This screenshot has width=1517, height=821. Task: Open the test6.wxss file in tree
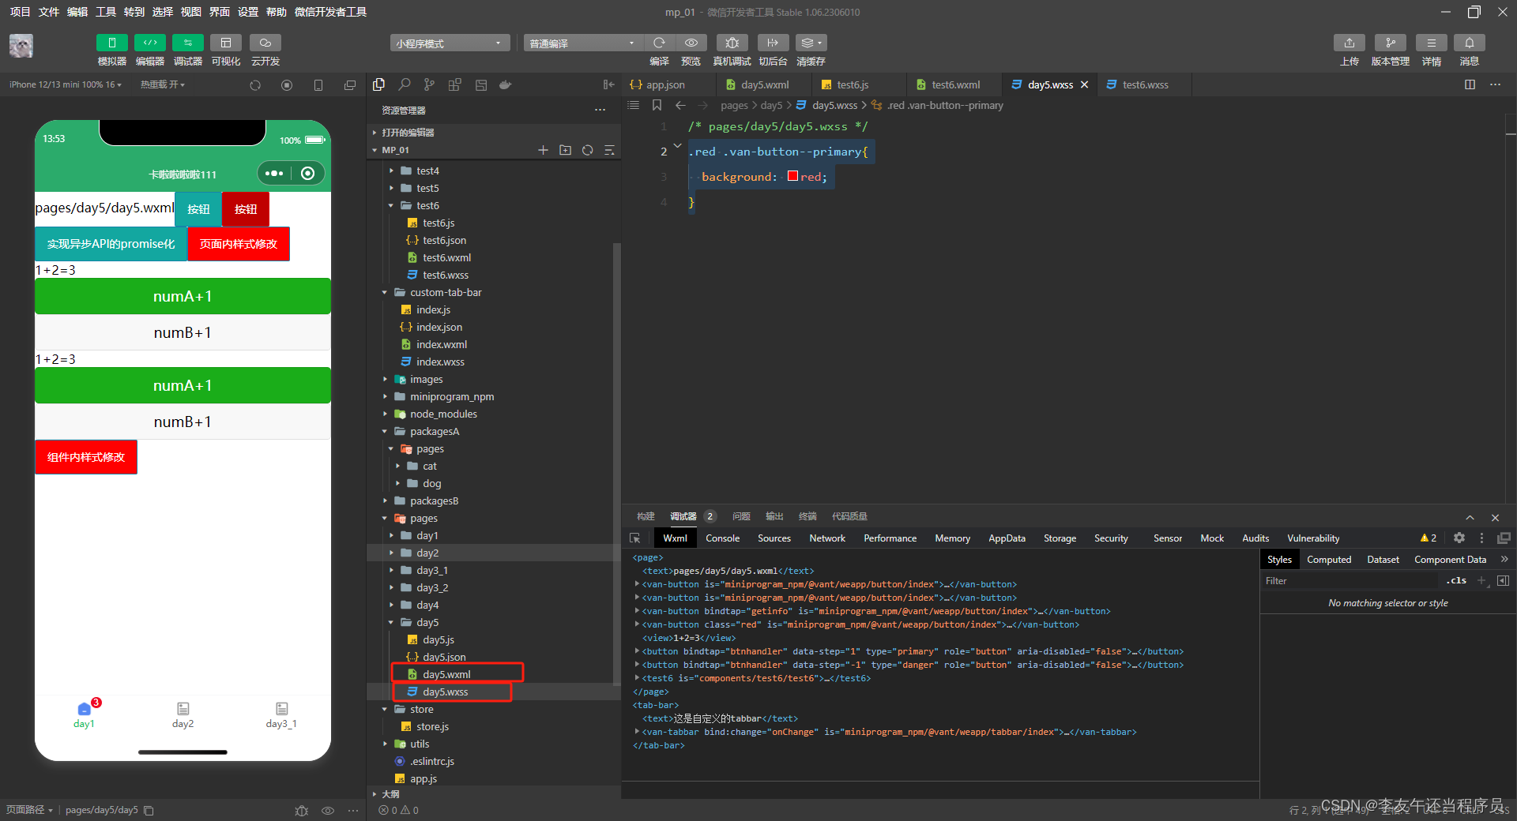click(445, 275)
